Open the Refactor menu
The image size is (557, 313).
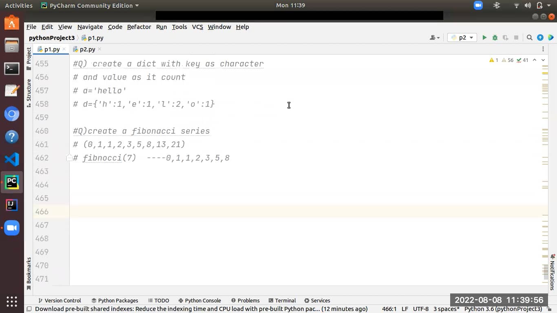pos(139,26)
